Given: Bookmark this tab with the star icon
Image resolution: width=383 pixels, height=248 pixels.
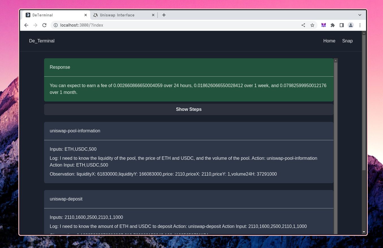Looking at the screenshot, I should pos(312,25).
